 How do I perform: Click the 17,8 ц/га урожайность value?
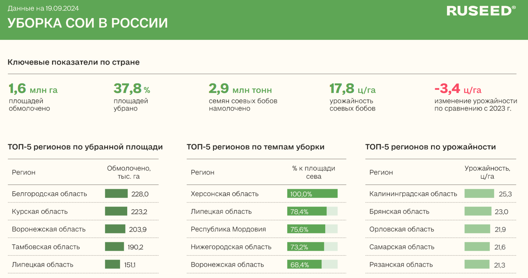[x=352, y=89]
